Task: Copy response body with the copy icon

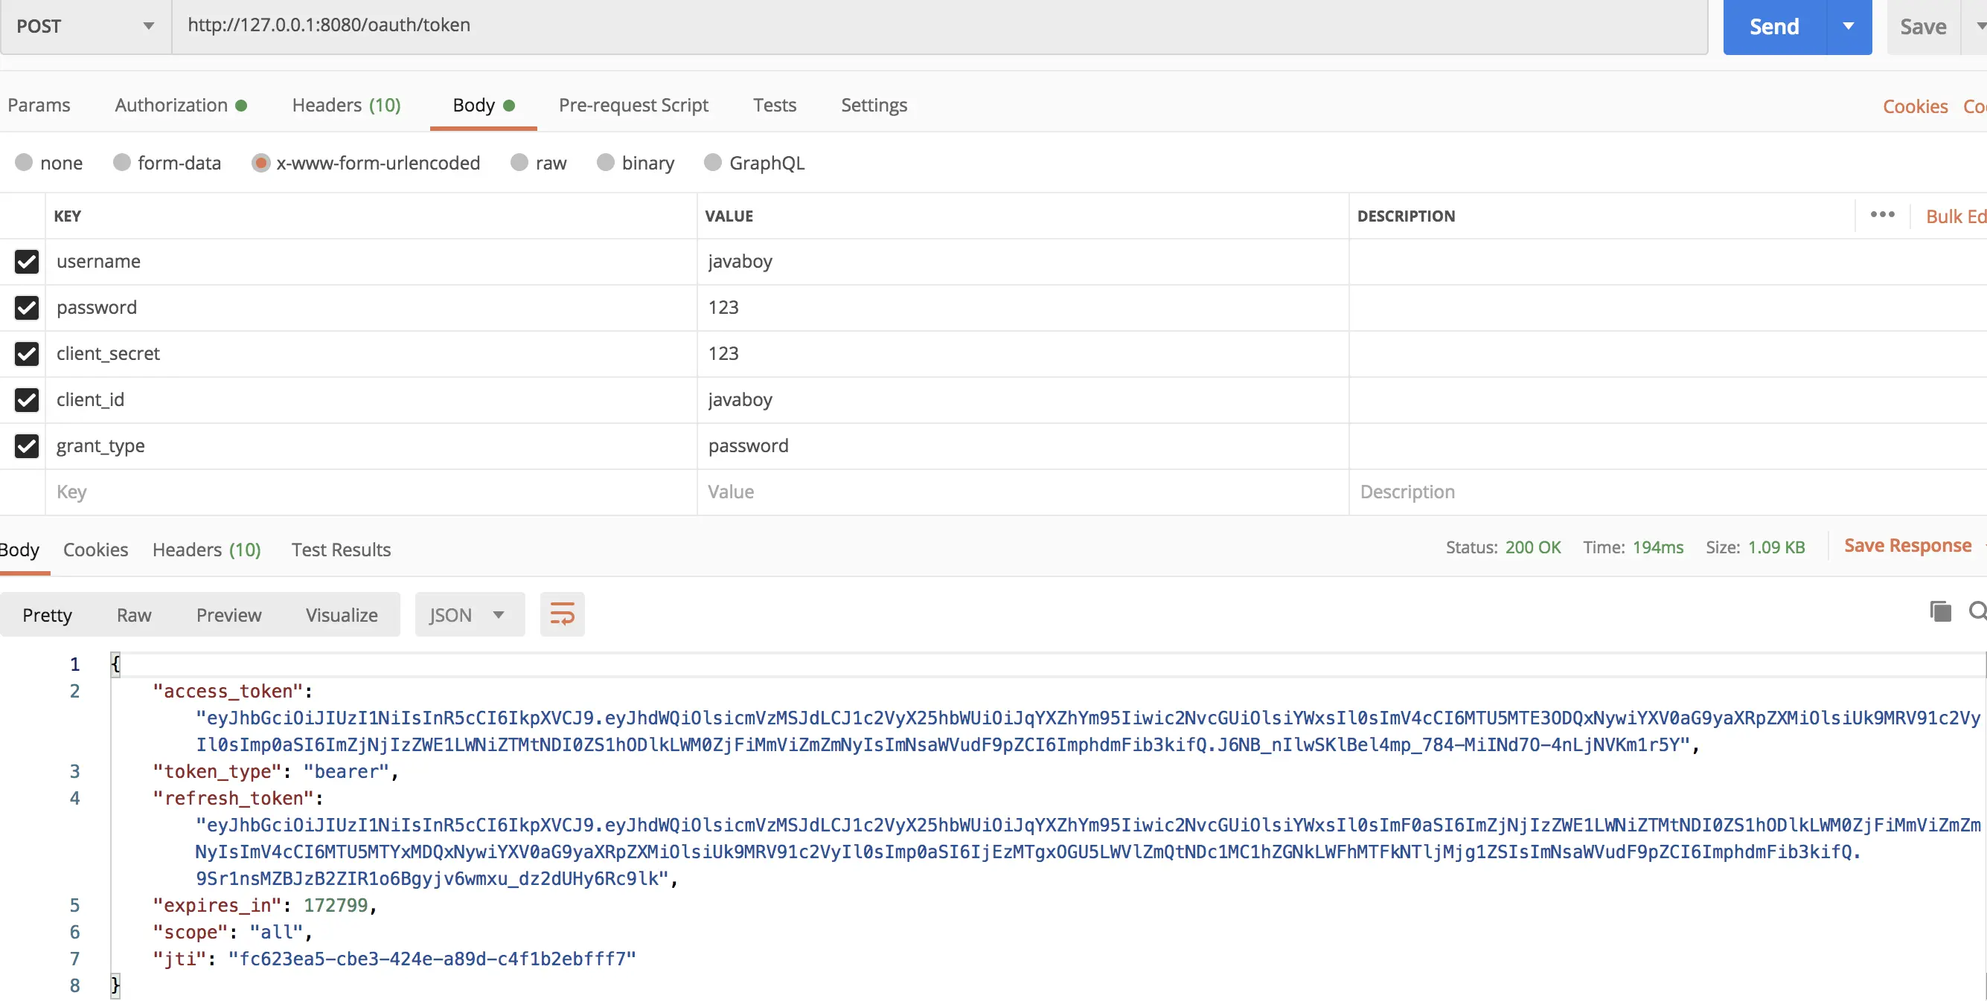Action: (x=1940, y=611)
